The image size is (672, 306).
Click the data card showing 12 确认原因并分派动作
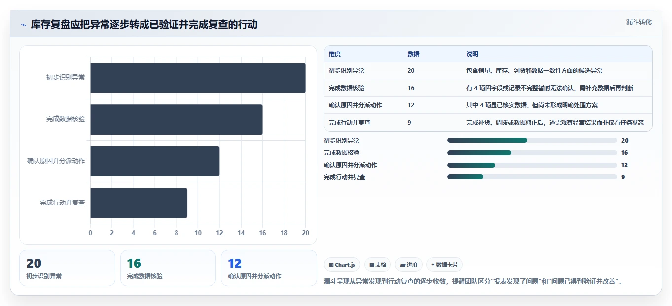coord(269,268)
